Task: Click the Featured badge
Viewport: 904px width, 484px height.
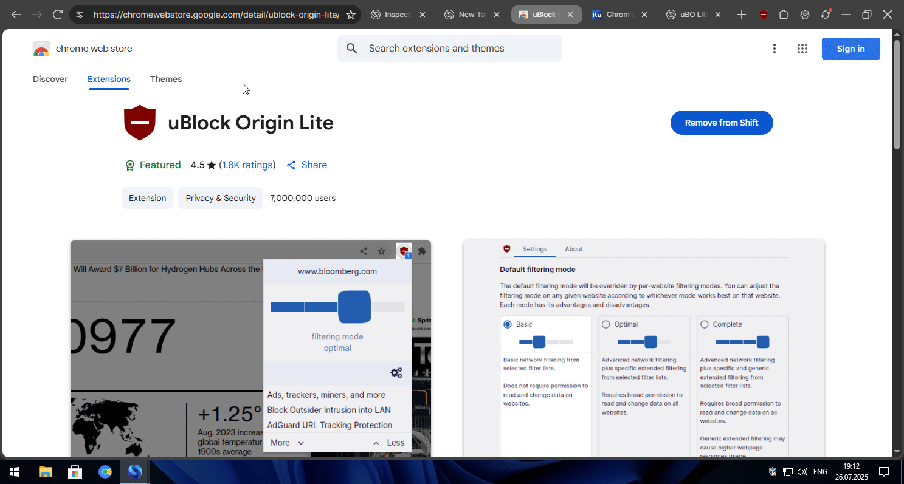Action: tap(153, 165)
